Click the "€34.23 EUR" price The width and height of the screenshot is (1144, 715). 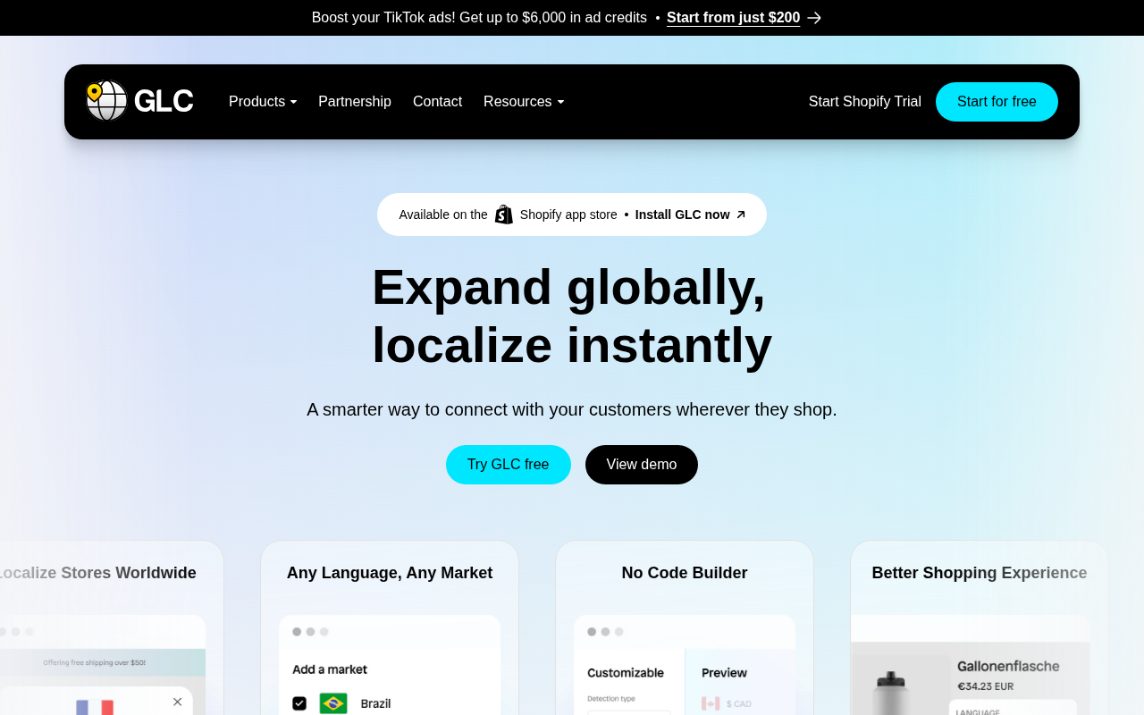point(986,686)
